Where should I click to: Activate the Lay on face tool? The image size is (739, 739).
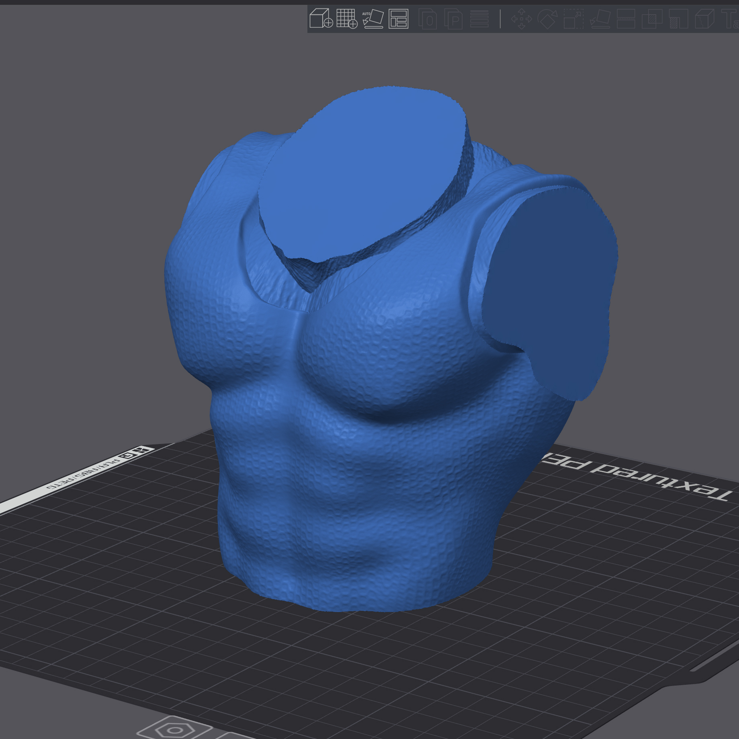[x=600, y=18]
